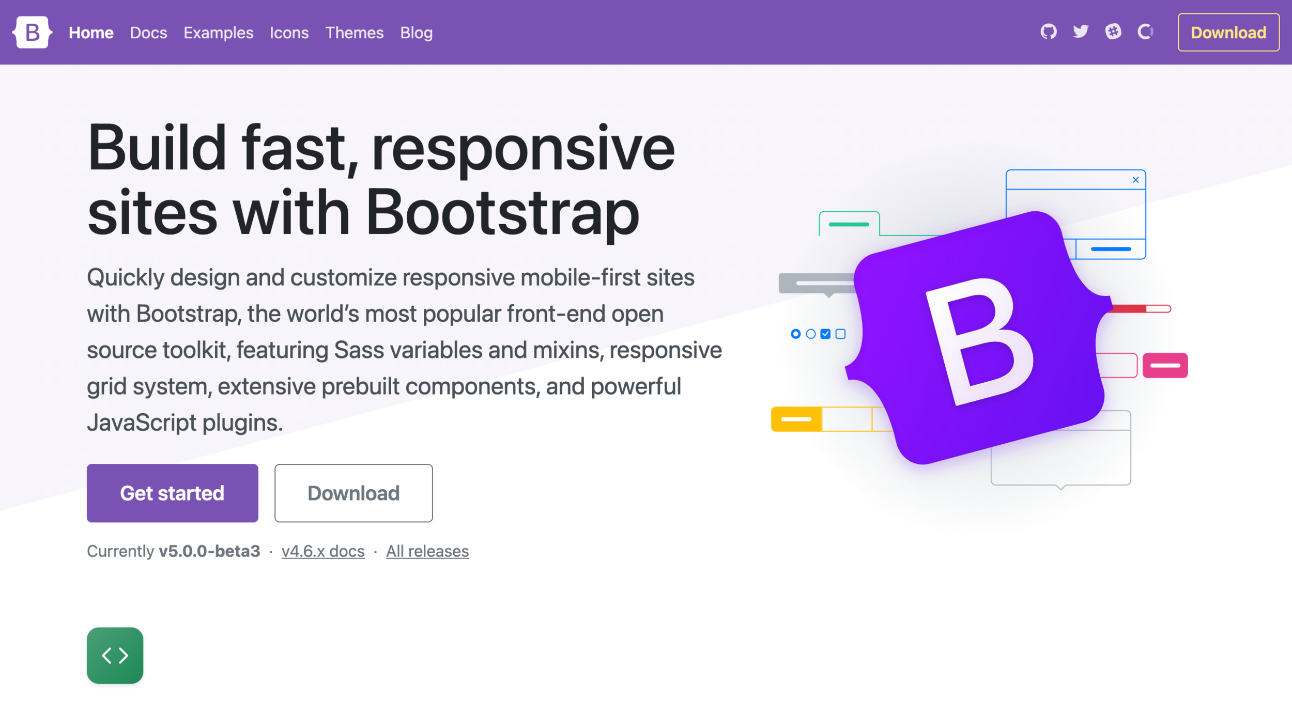Click the yellow-outlined Download button in navbar
Viewport: 1292px width, 702px height.
[1228, 33]
